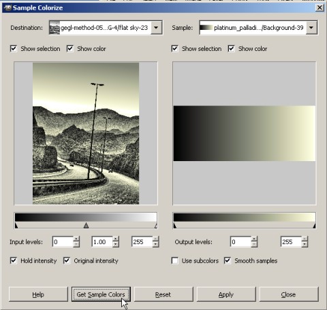The height and width of the screenshot is (310, 327).
Task: Toggle sample Show color checkbox
Action: (x=231, y=48)
